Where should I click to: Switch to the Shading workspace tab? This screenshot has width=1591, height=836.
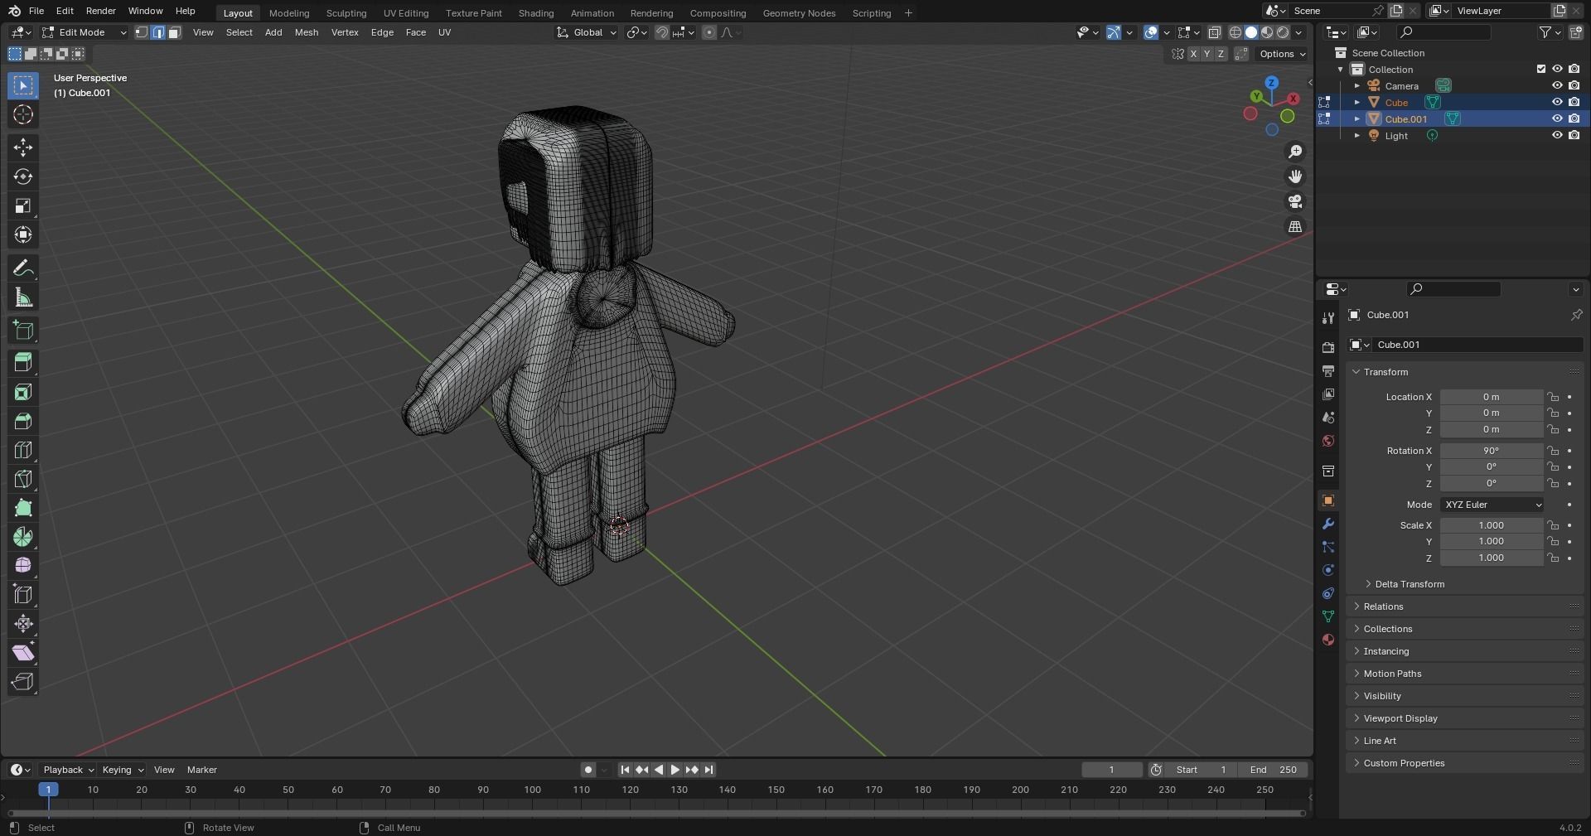[x=536, y=13]
